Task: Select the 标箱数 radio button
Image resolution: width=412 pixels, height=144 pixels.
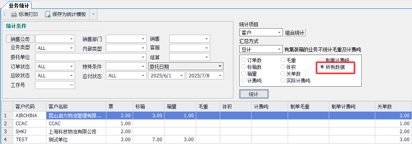Action: (x=244, y=67)
